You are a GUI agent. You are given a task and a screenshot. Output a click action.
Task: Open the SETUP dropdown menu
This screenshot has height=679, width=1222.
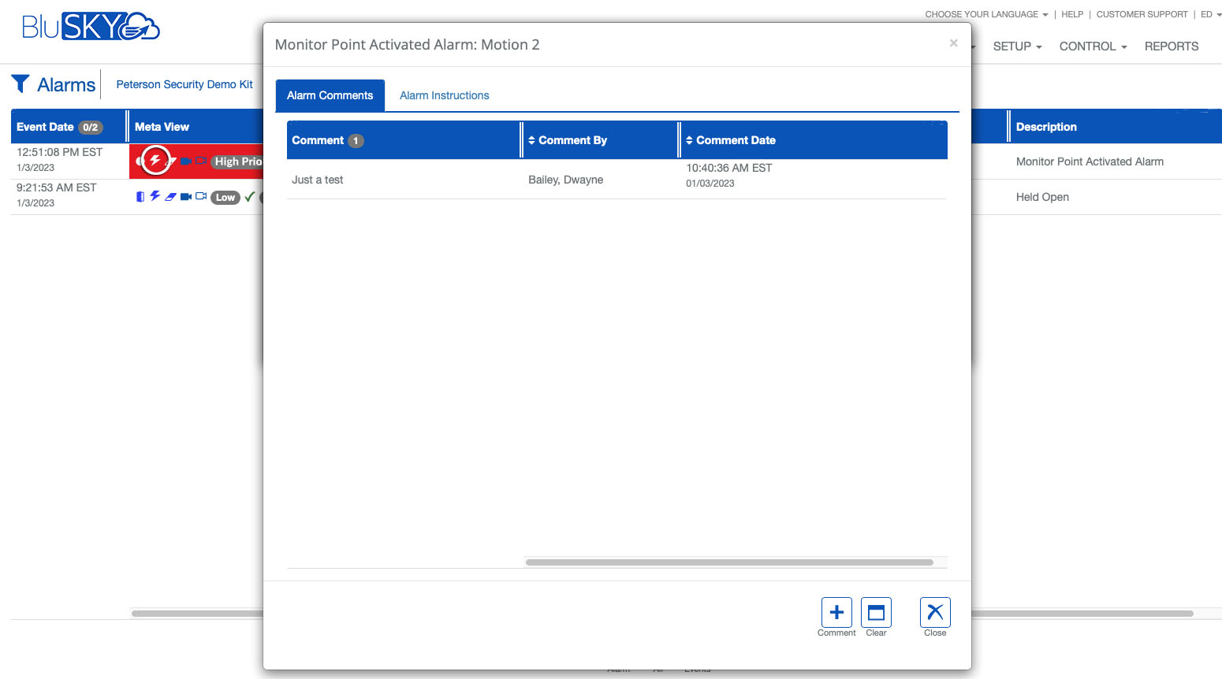tap(1016, 46)
